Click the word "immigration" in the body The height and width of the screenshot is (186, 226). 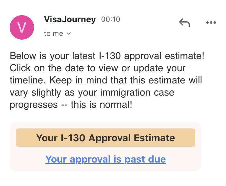[x=125, y=93]
